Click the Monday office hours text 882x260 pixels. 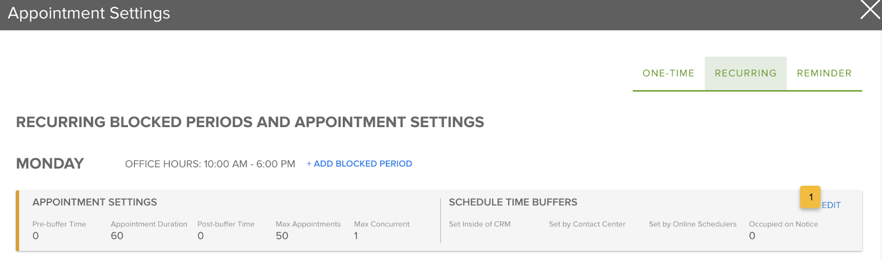[x=210, y=164]
